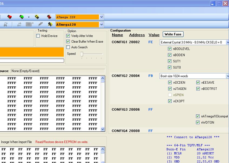The image size is (229, 163).
Task: Click the CONFIG3 value FF
Action: (x=151, y=110)
